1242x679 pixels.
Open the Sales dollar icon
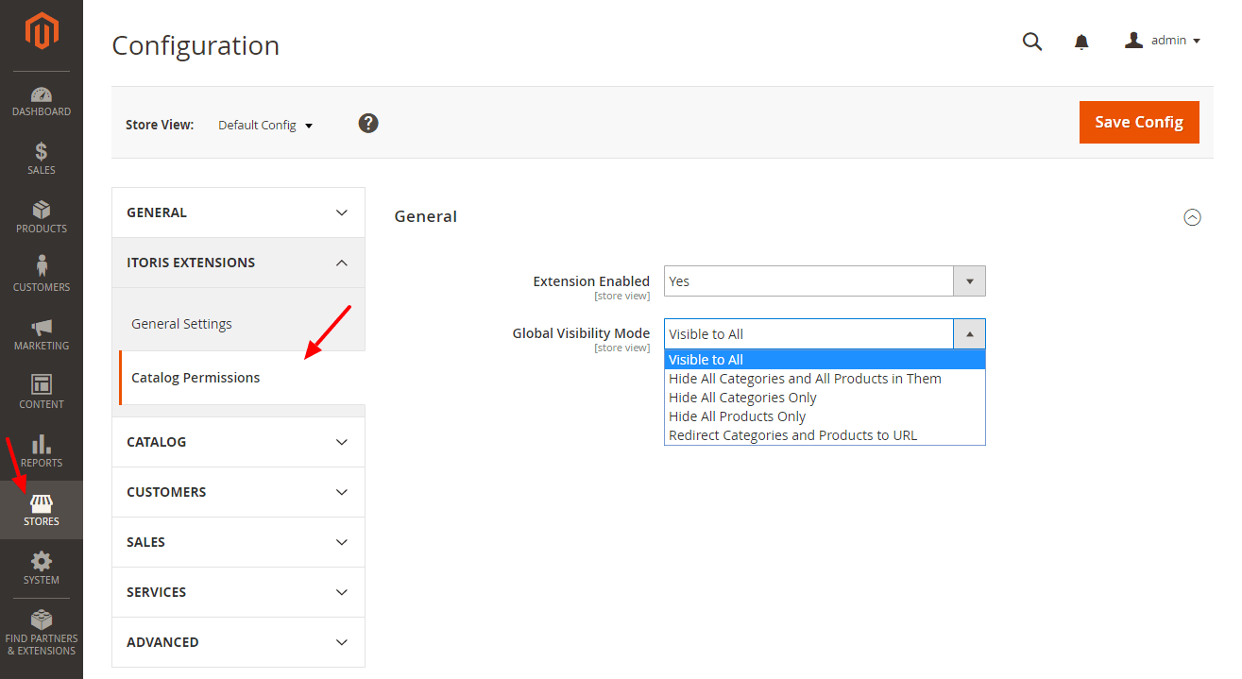(42, 152)
